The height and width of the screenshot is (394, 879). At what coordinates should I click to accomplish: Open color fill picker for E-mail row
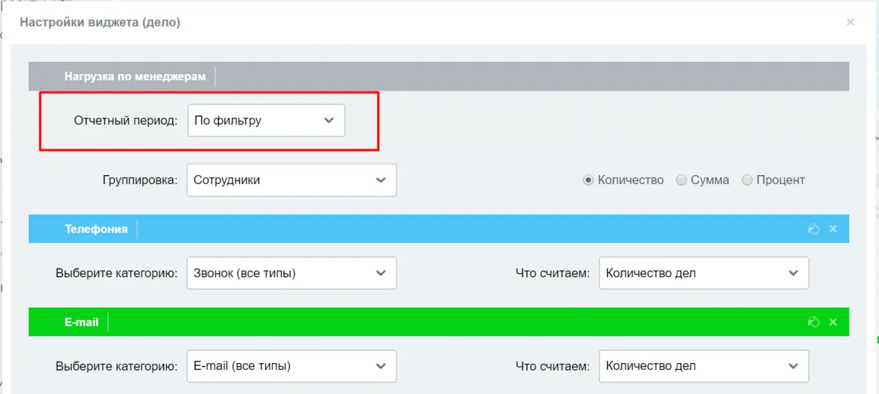pyautogui.click(x=814, y=322)
